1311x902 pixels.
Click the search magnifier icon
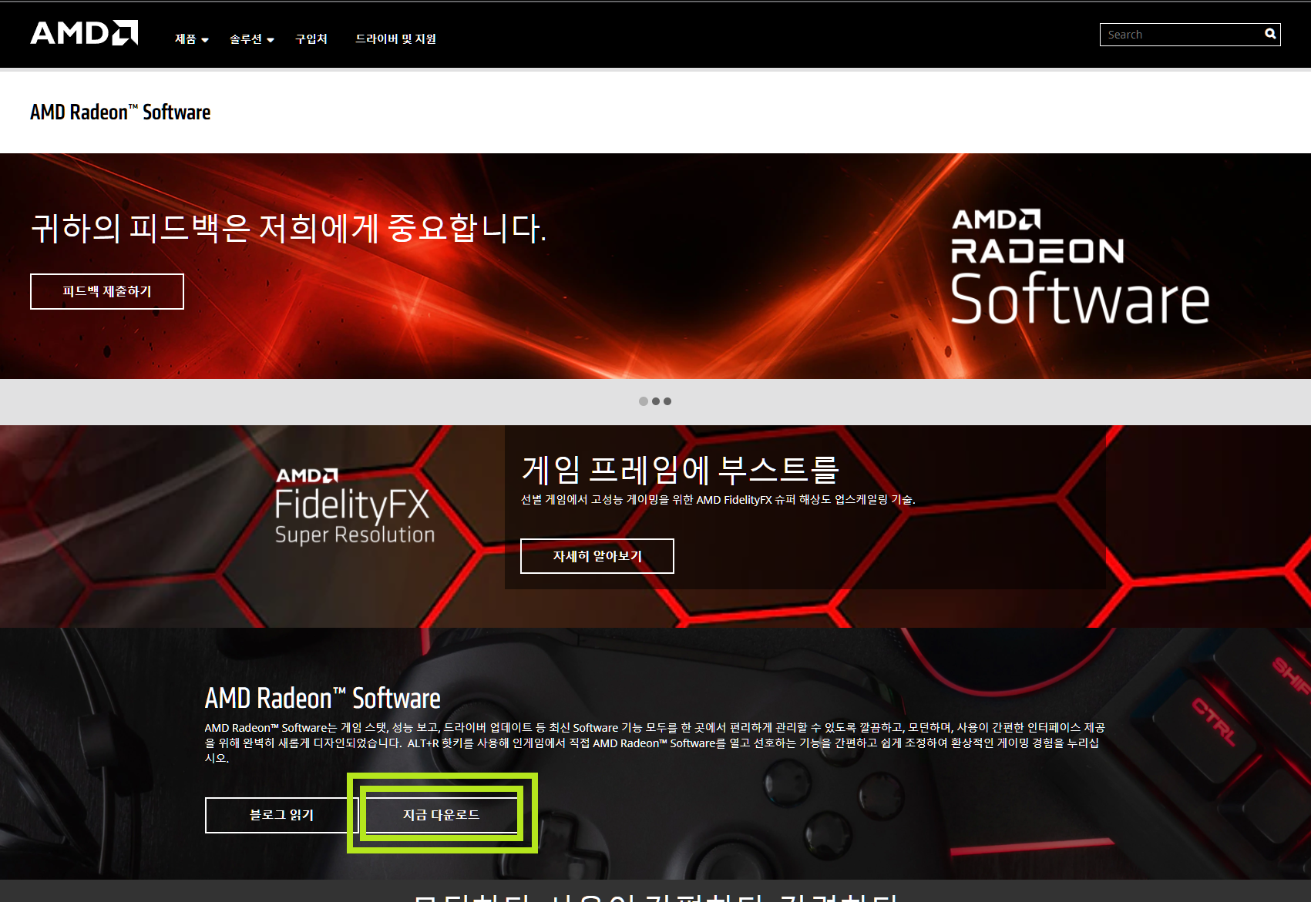(1270, 34)
